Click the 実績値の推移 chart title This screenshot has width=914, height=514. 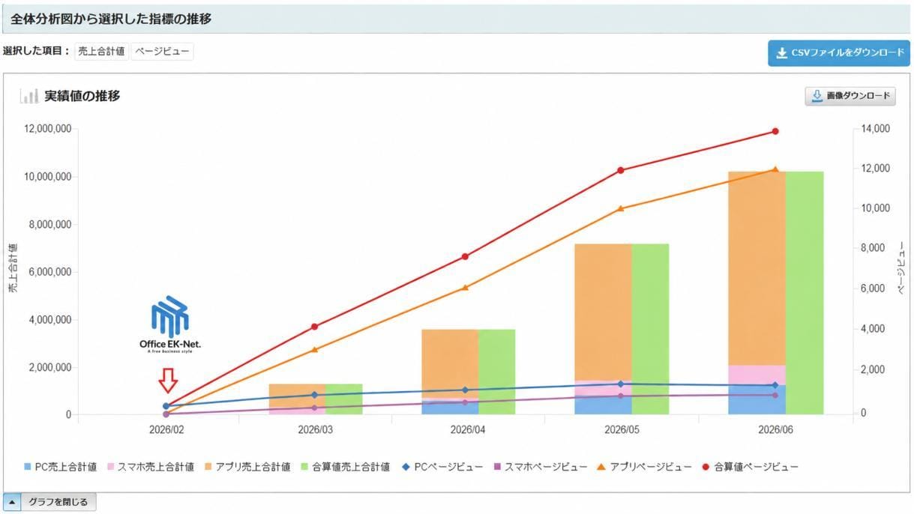pyautogui.click(x=82, y=96)
